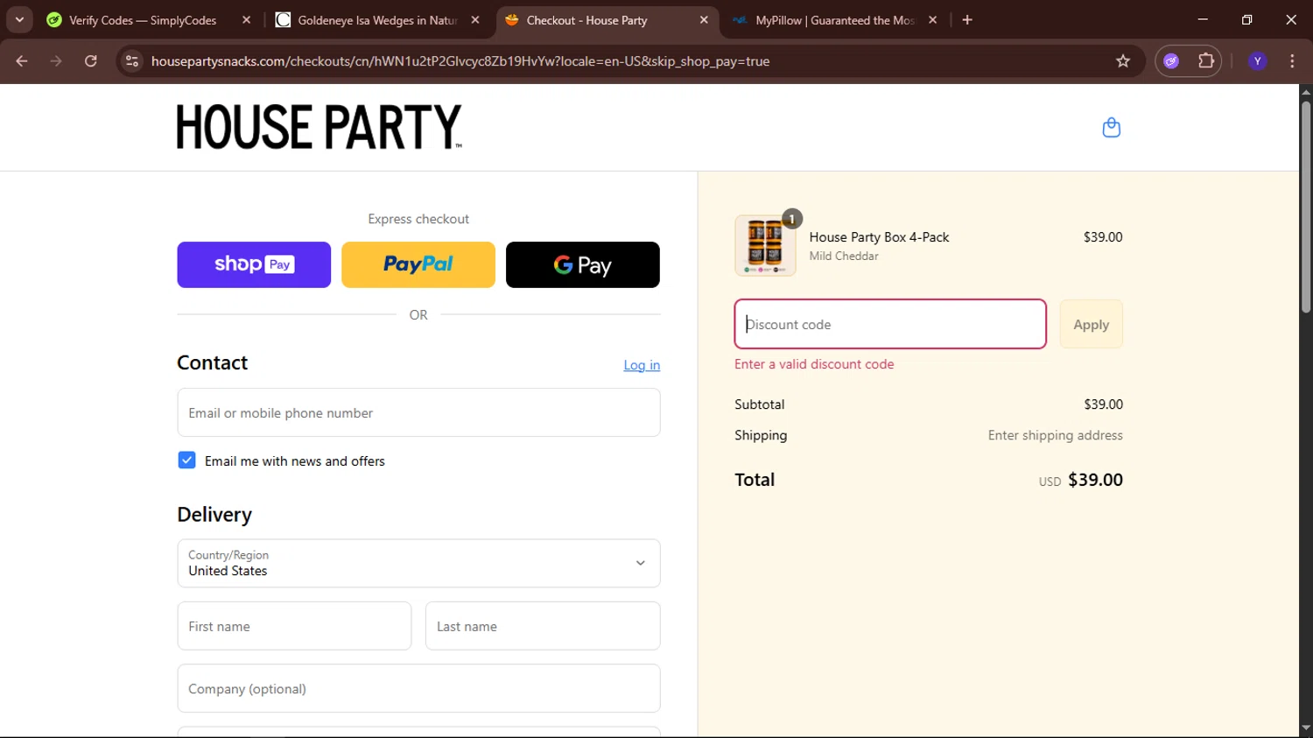
Task: Close the Verify Codes tab
Action: (246, 20)
